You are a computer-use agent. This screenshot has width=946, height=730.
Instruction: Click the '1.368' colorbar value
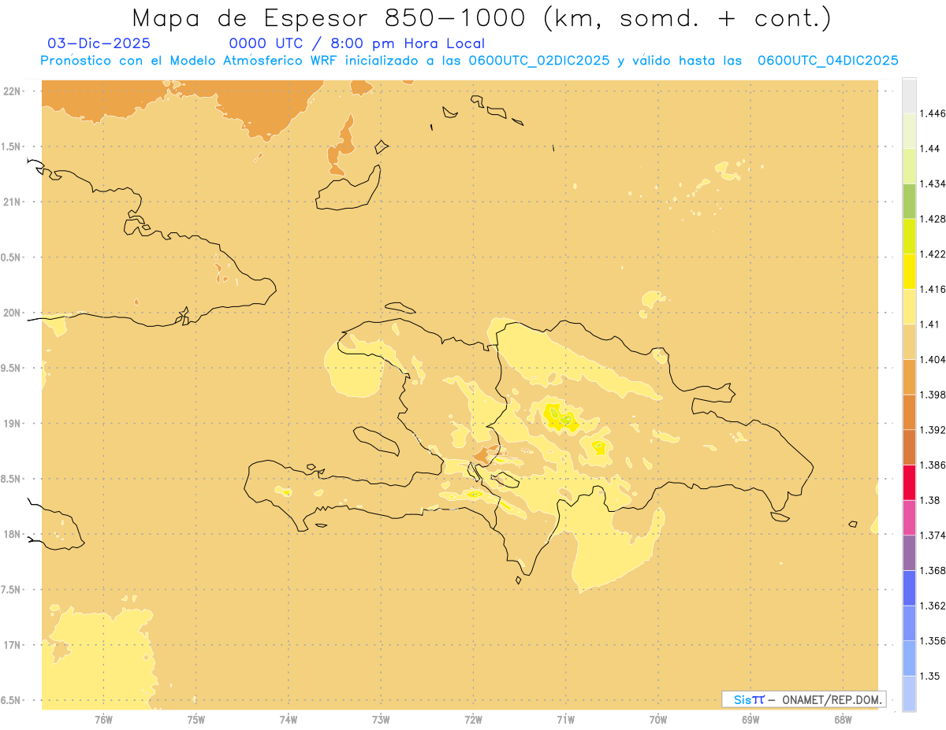click(x=931, y=570)
